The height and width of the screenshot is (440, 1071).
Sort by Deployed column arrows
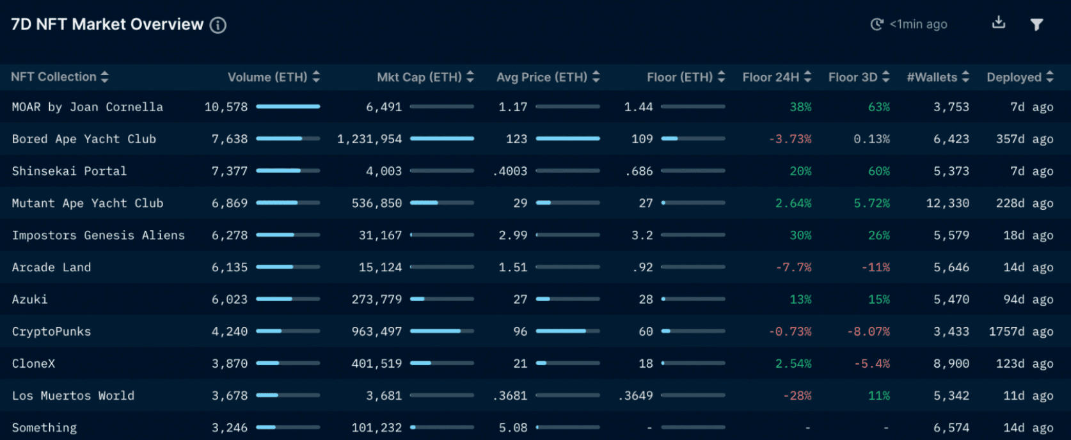click(x=1049, y=77)
